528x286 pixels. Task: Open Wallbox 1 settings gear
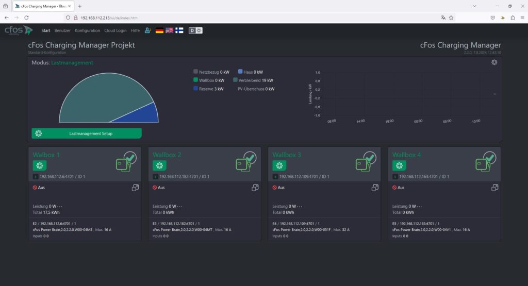(39, 165)
